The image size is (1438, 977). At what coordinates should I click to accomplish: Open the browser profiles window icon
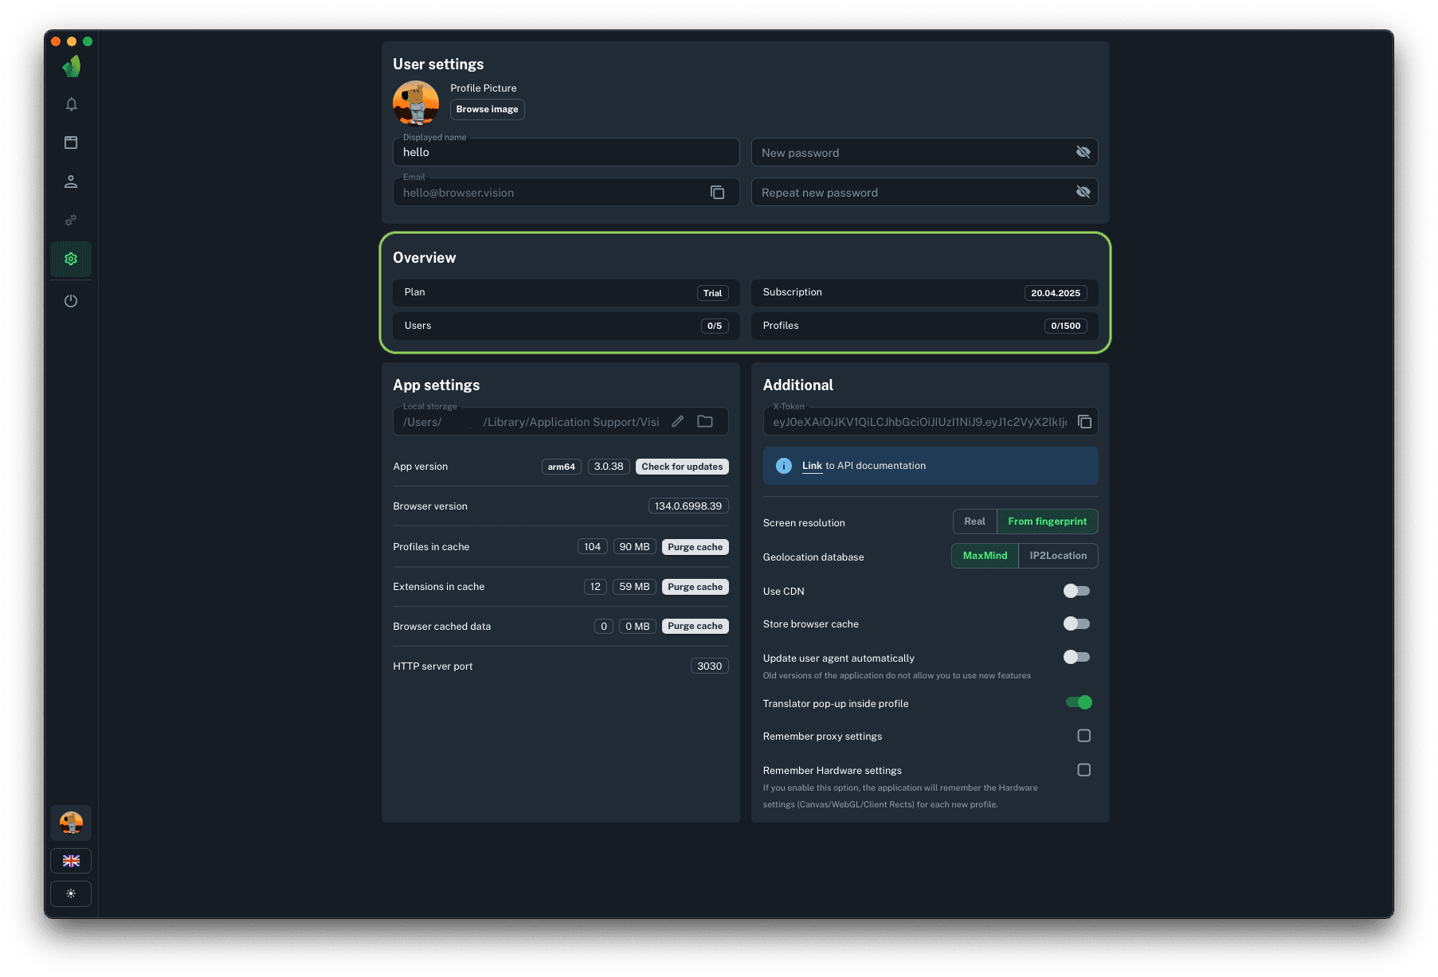[x=71, y=143]
